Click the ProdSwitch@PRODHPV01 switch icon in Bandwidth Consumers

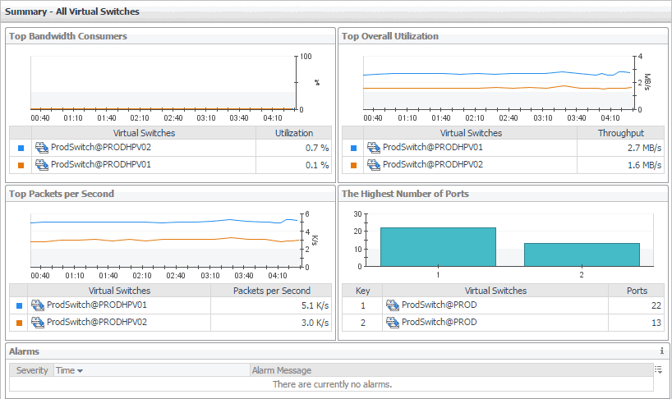tap(41, 165)
